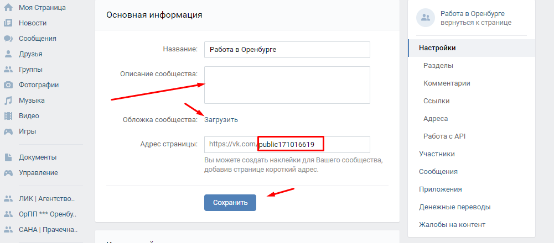Click the Музыка note icon
The image size is (554, 243).
coord(8,101)
